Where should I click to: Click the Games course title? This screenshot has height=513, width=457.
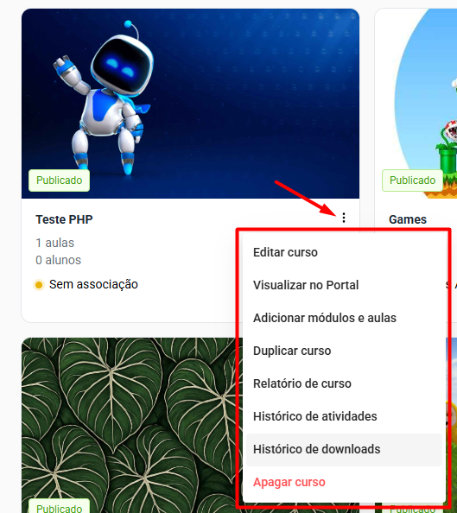[408, 219]
